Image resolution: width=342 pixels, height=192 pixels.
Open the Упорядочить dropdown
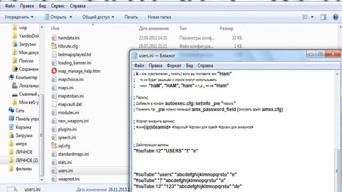[x=19, y=17]
